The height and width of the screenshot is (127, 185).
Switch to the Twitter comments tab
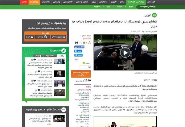coord(39,56)
